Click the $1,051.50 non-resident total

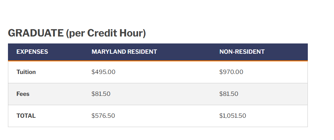pos(233,116)
